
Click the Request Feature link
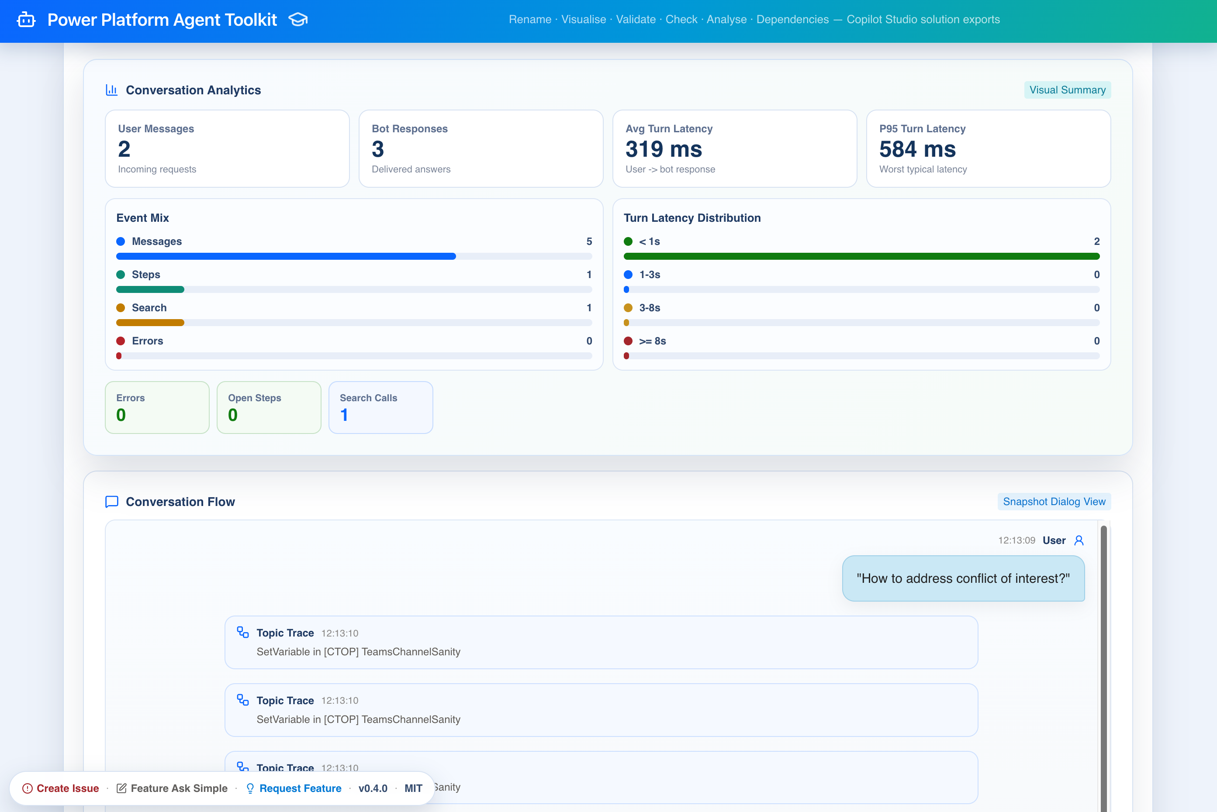pyautogui.click(x=301, y=788)
